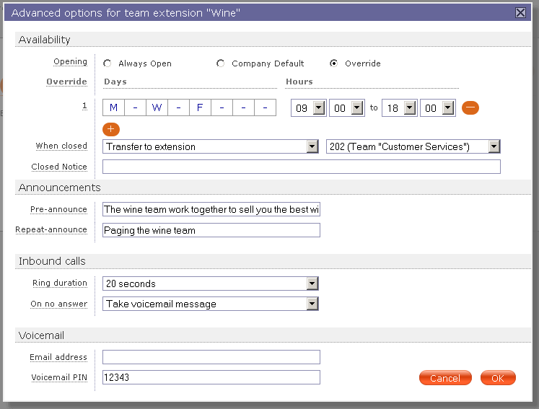Remove override row with orange minus icon

(x=470, y=108)
